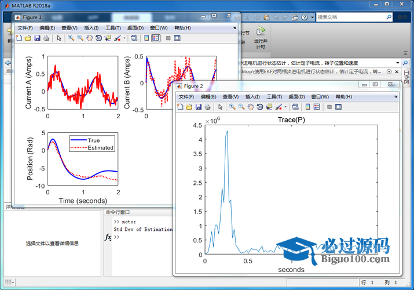Insert Colorbar in Figure 1
Image resolution: width=414 pixels, height=290 pixels.
pyautogui.click(x=146, y=38)
